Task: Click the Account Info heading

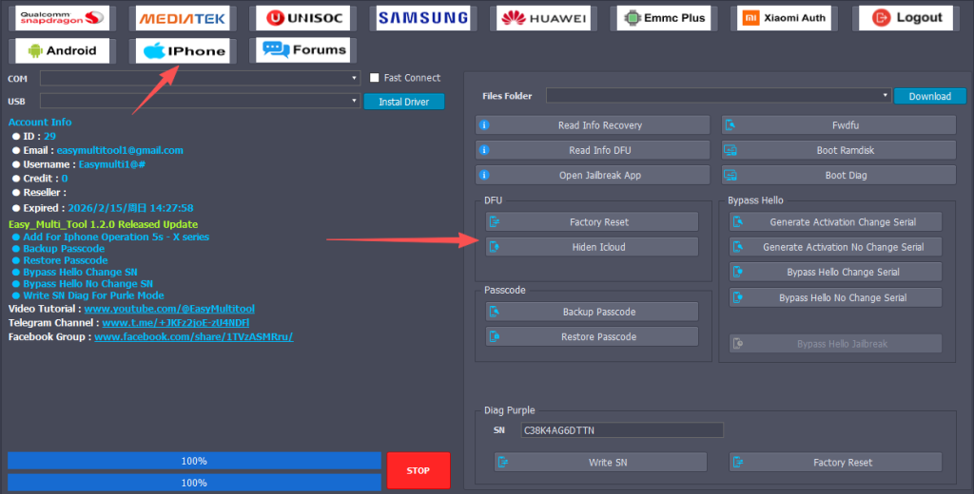Action: click(x=40, y=123)
